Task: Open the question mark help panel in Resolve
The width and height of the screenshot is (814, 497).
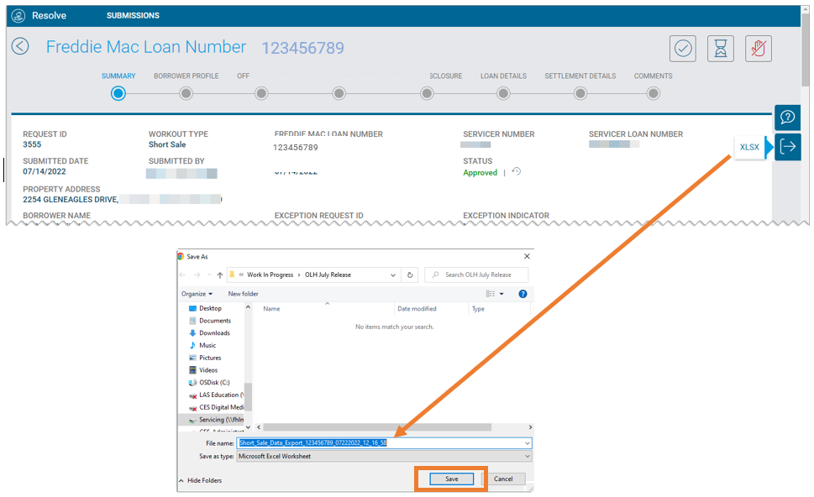Action: [787, 118]
